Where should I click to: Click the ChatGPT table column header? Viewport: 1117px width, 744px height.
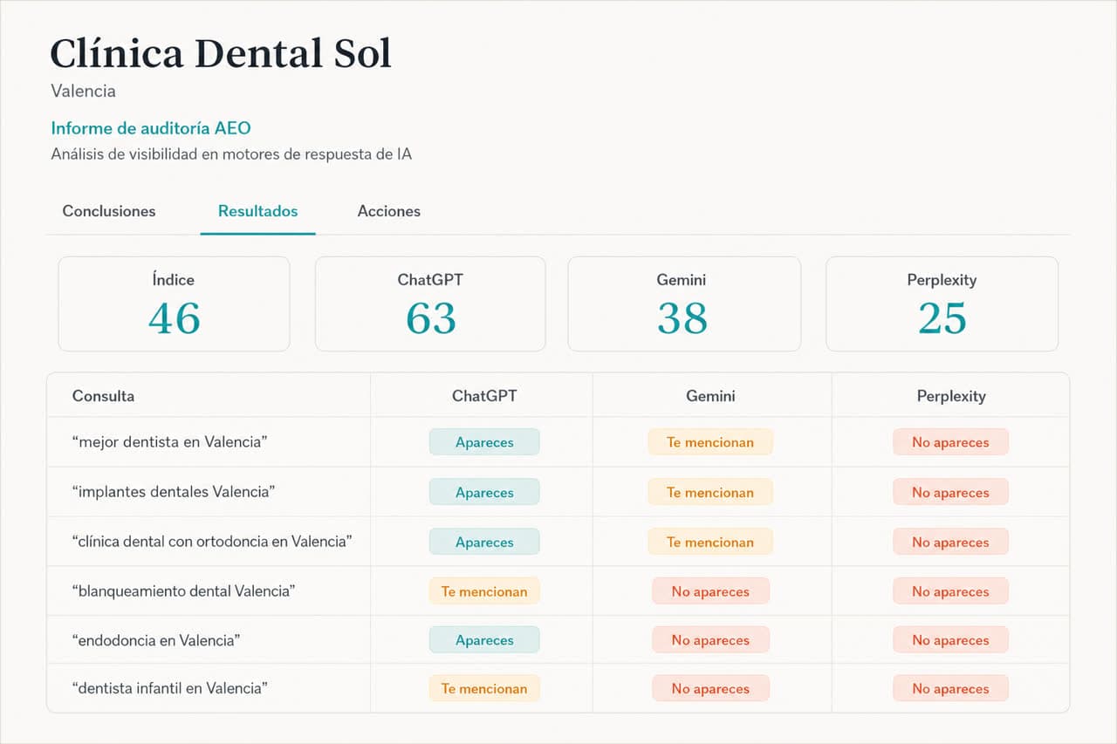coord(484,396)
